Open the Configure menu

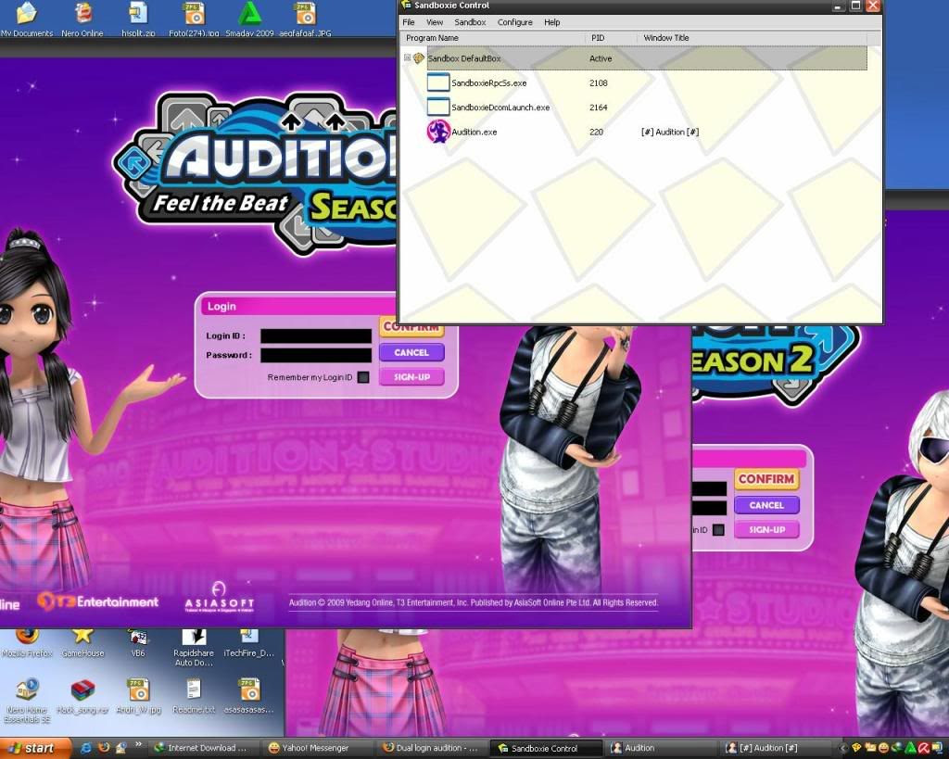click(x=515, y=22)
